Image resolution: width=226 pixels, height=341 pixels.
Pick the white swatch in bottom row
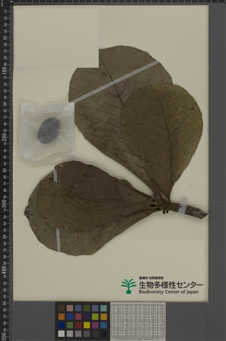[x=61, y=333]
